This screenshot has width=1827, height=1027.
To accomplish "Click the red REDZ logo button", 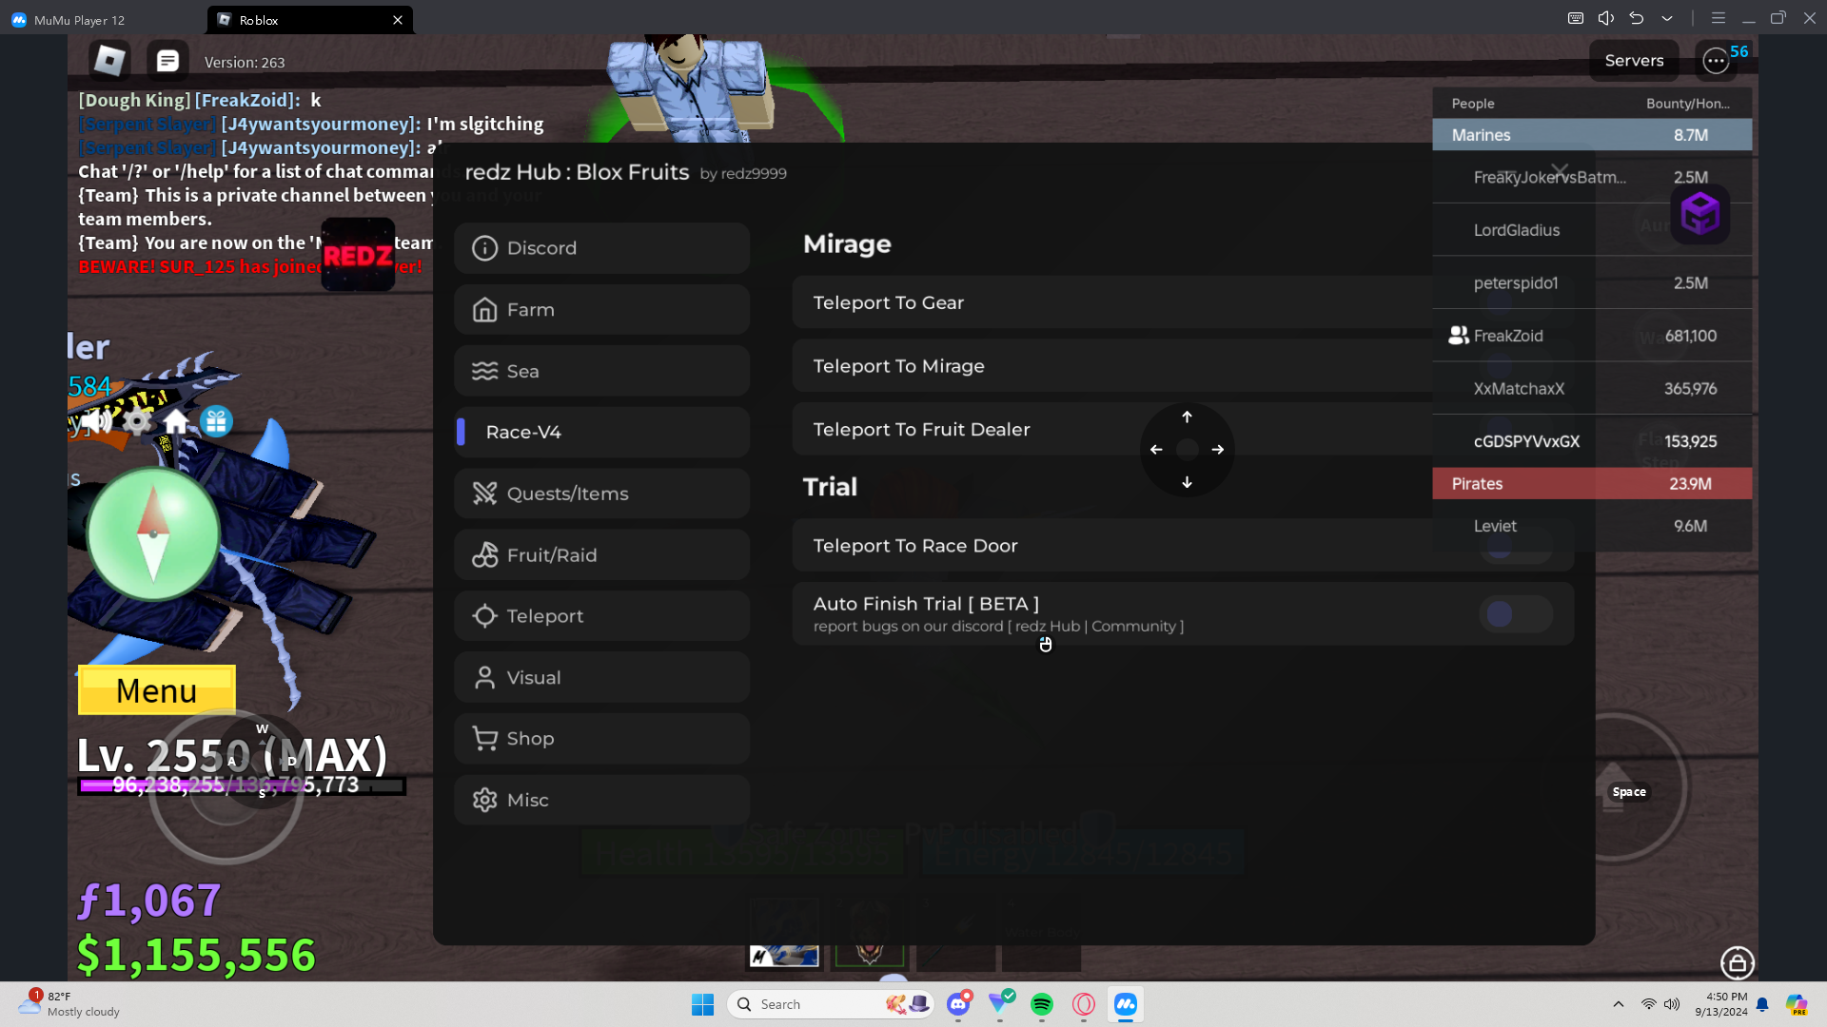I will (358, 255).
